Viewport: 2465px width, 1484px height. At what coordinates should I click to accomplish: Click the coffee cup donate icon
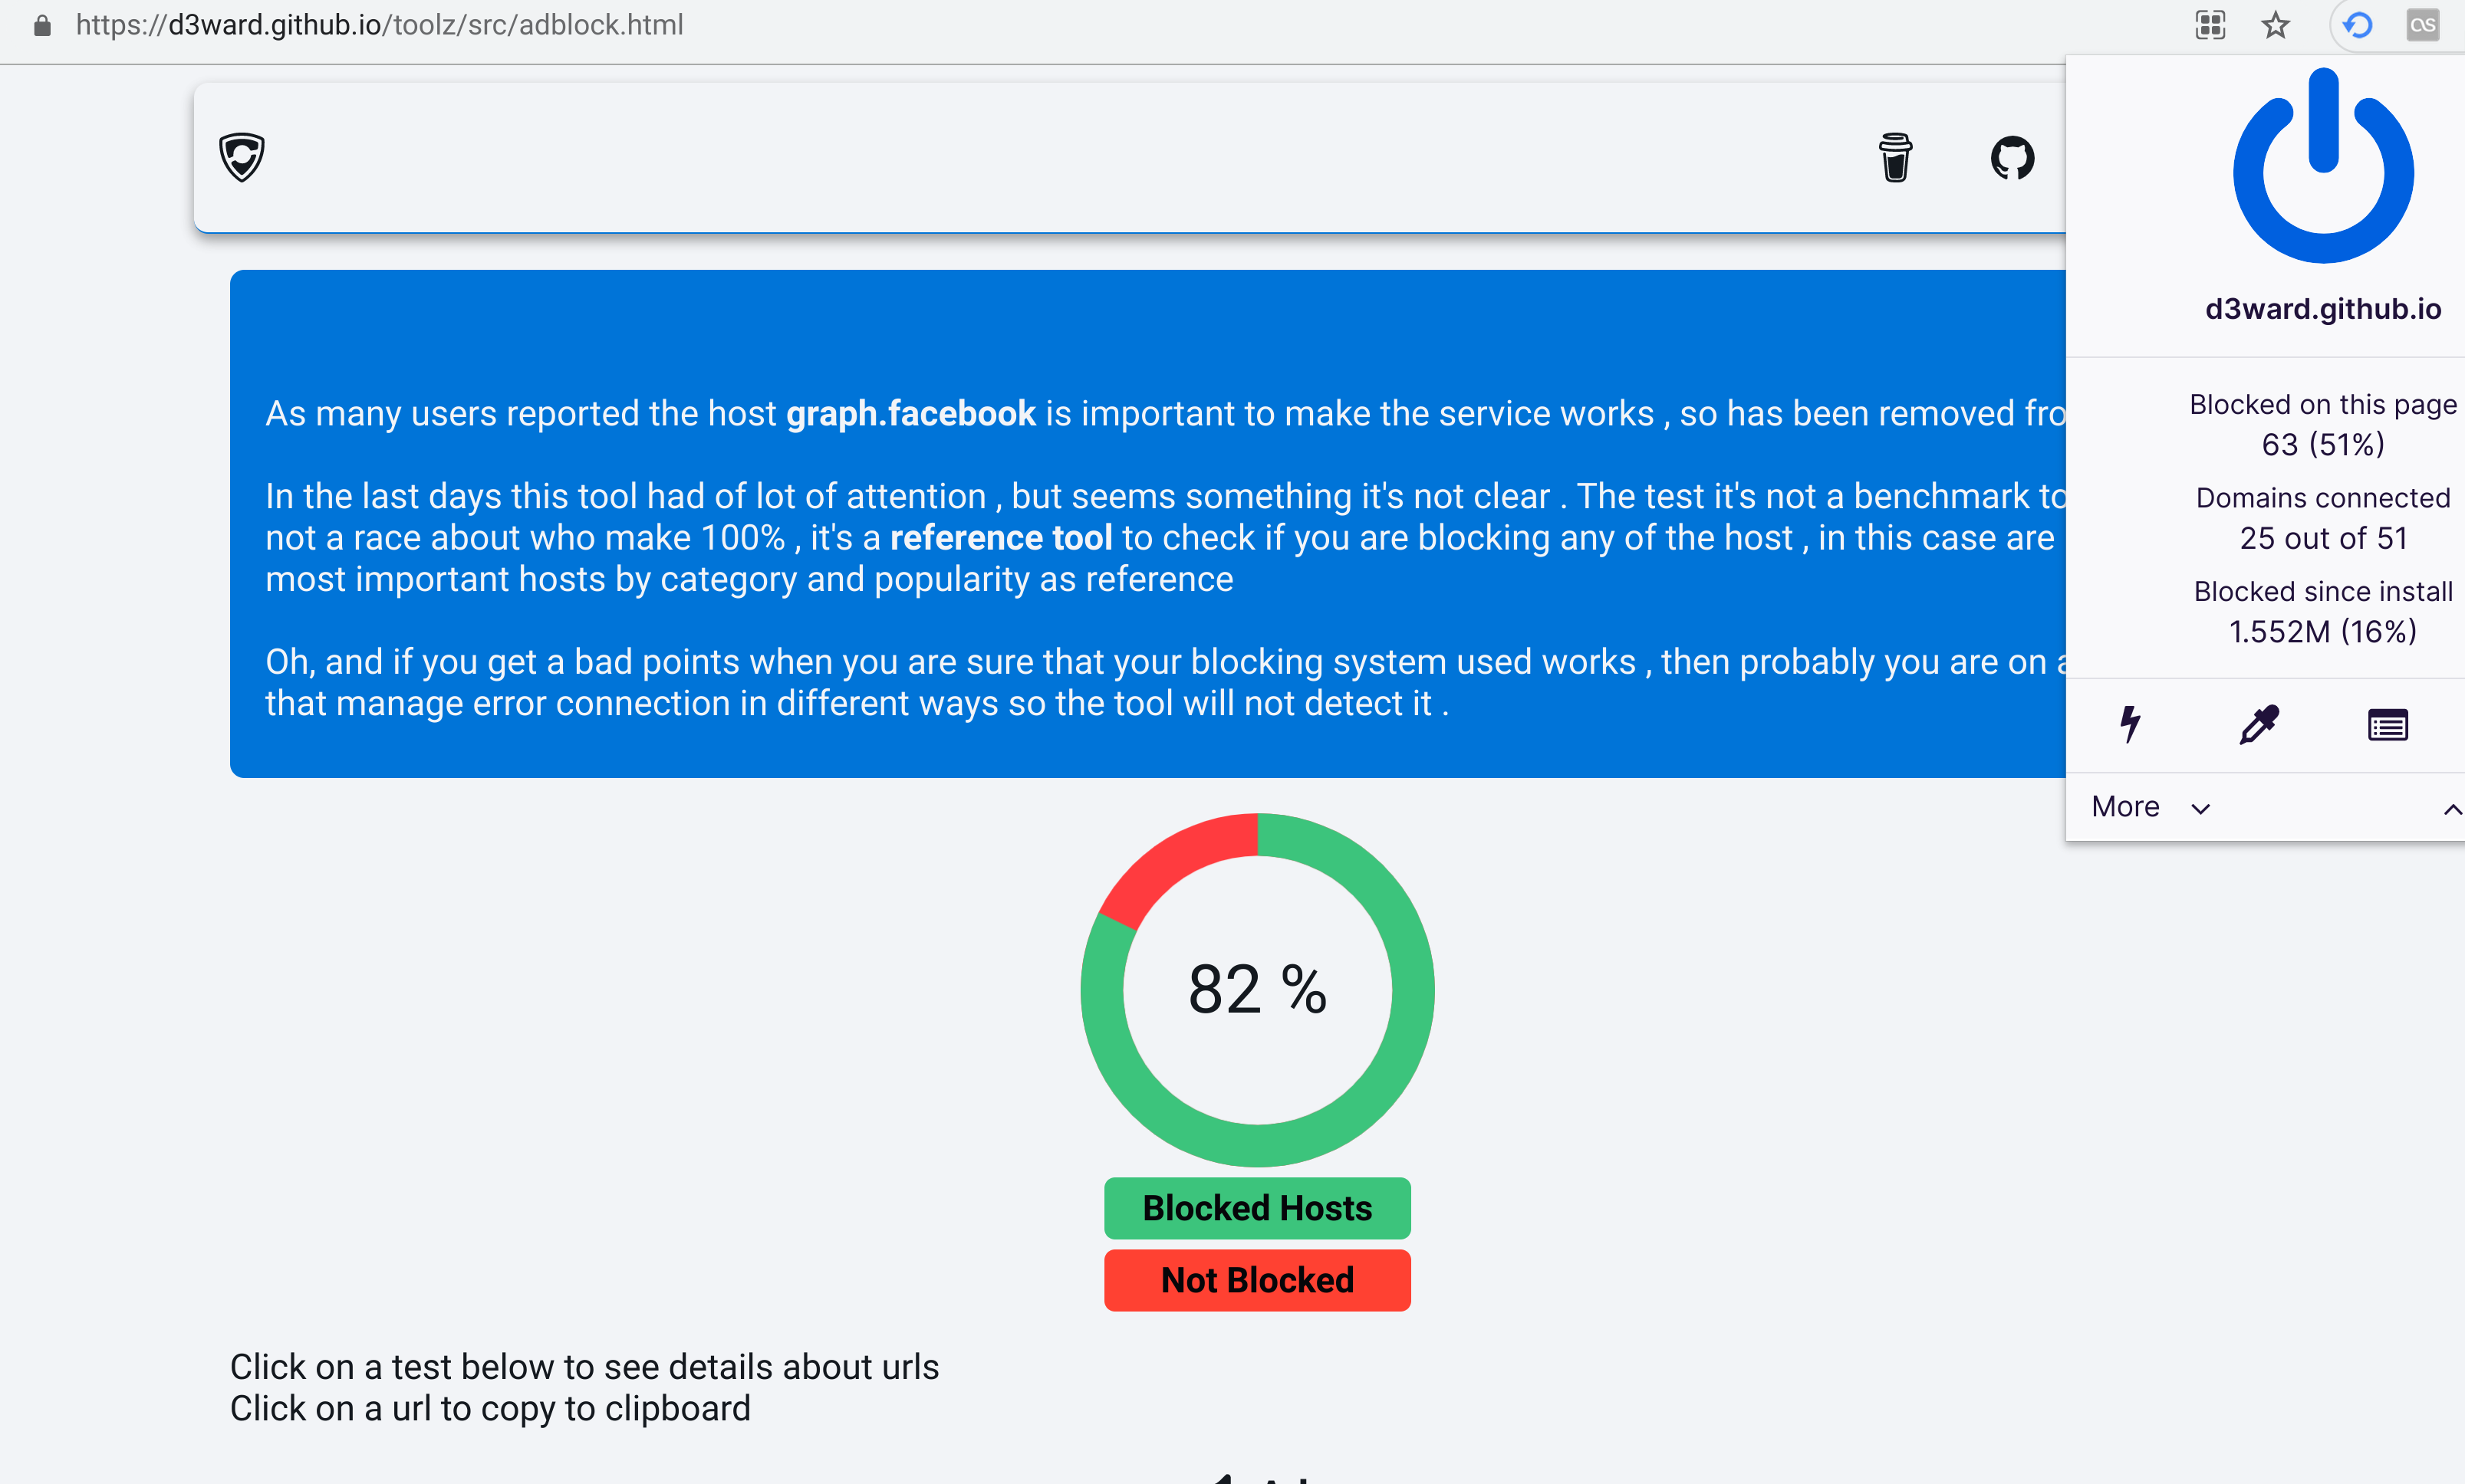pos(1895,158)
